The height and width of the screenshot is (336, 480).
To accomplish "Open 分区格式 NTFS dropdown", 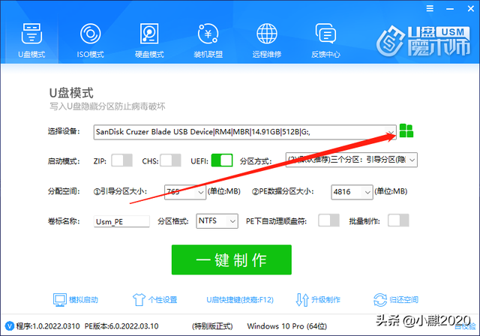I will click(x=217, y=221).
